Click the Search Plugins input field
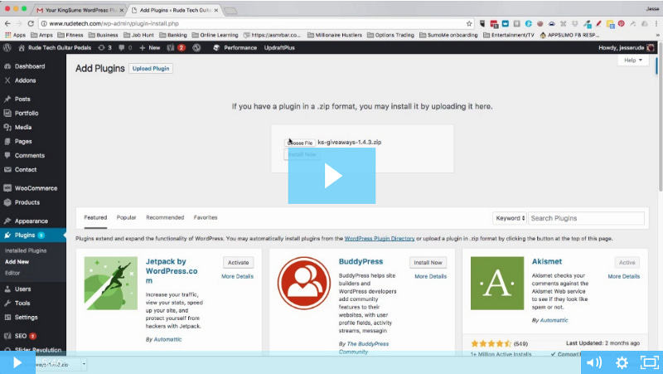Screen dimensions: 663x374 (x=586, y=218)
